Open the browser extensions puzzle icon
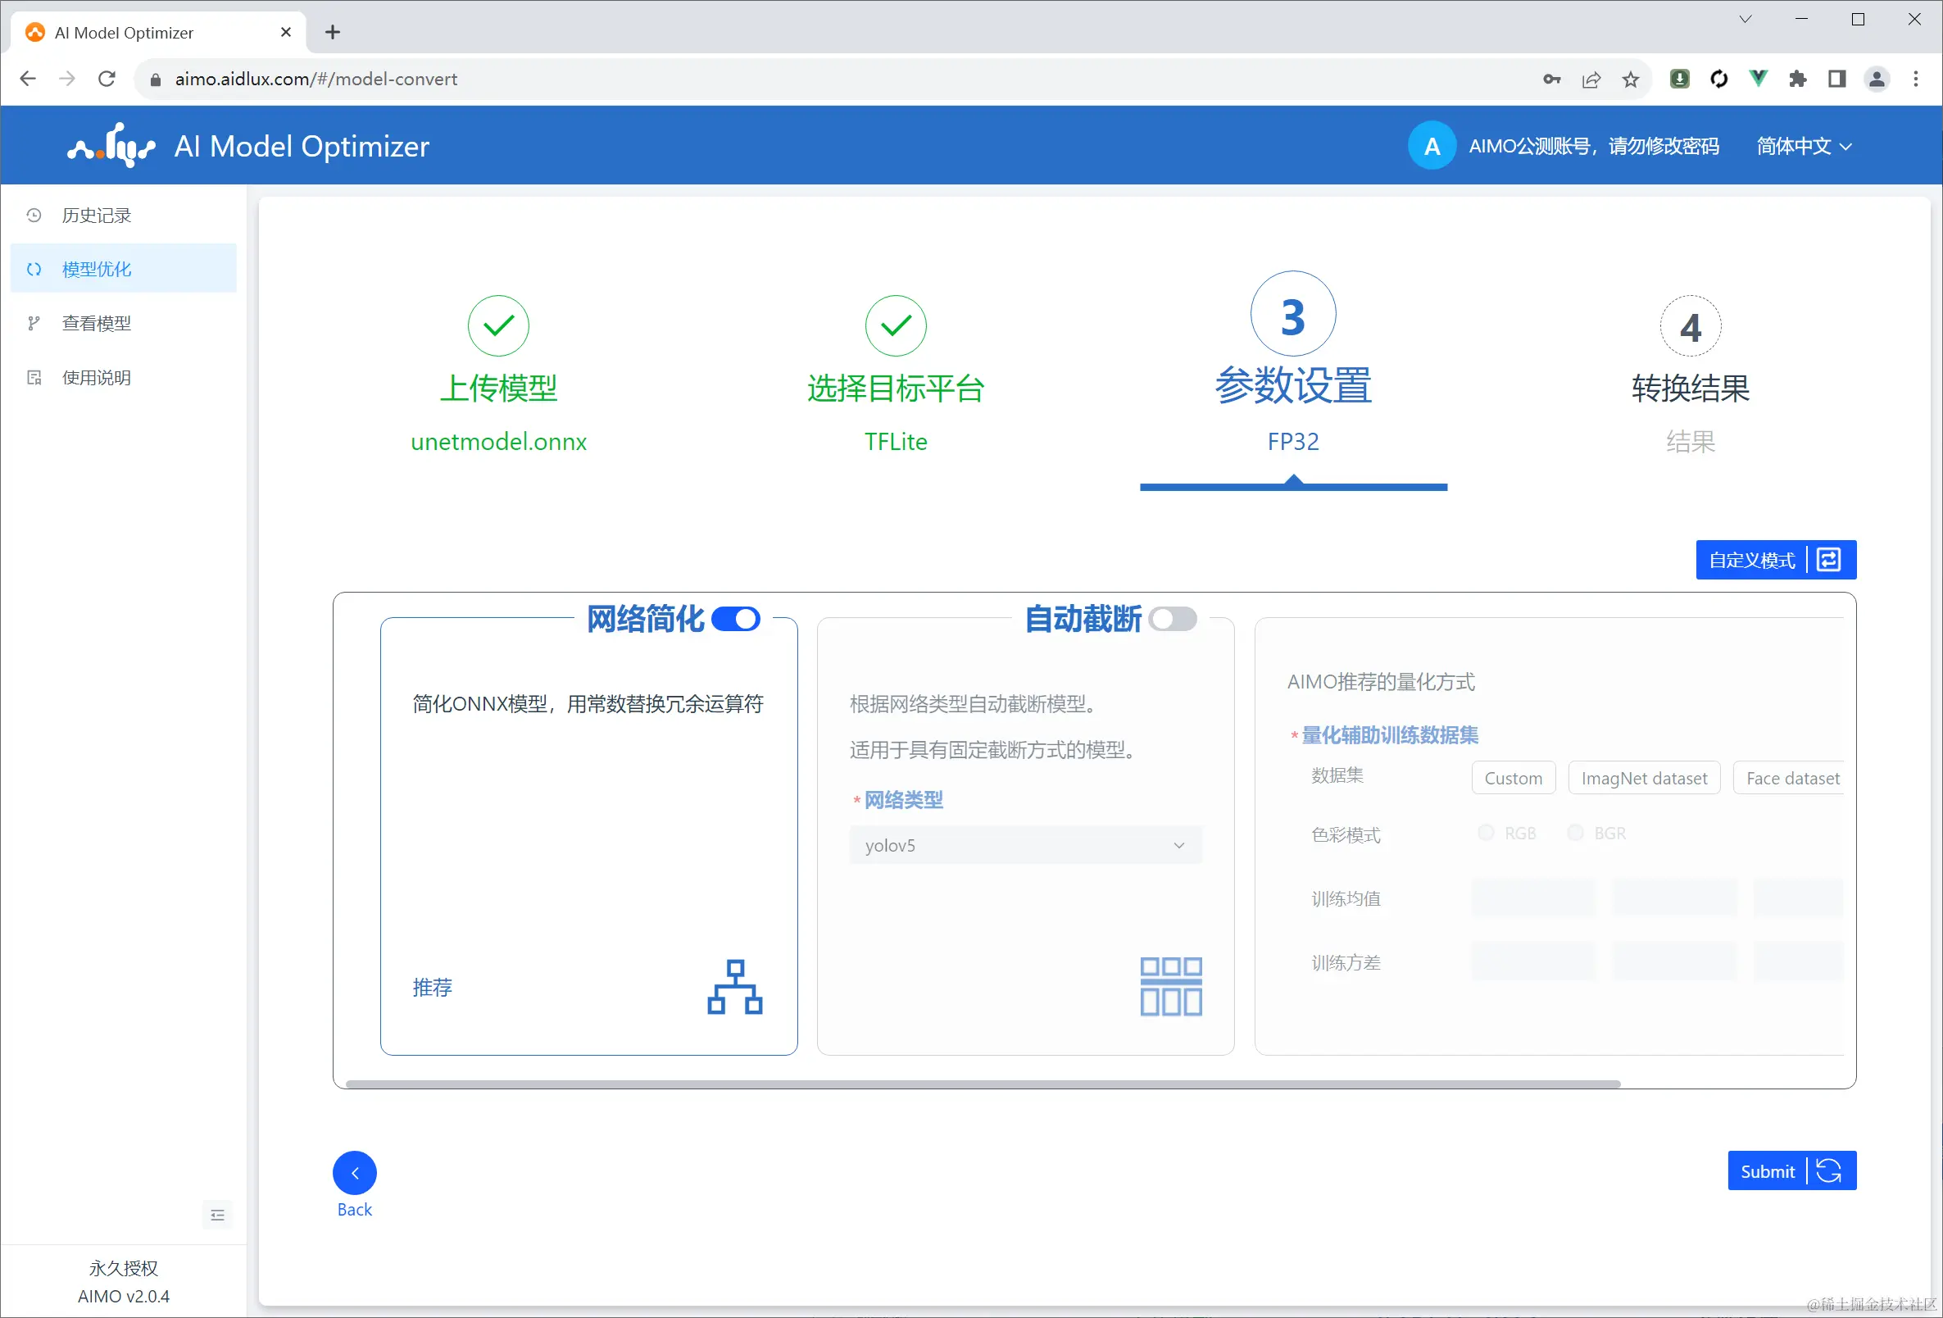1943x1318 pixels. [x=1796, y=80]
